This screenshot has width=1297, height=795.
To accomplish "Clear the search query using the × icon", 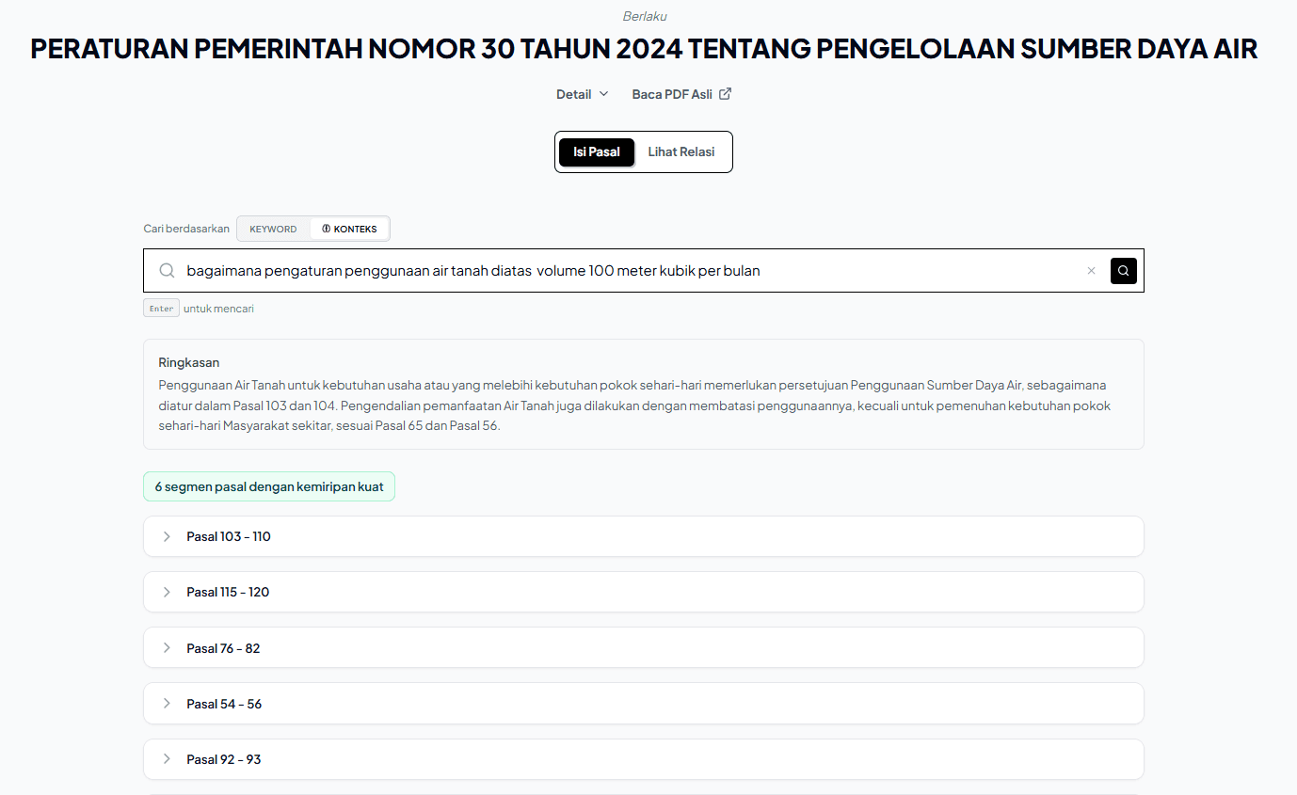I will (x=1091, y=270).
